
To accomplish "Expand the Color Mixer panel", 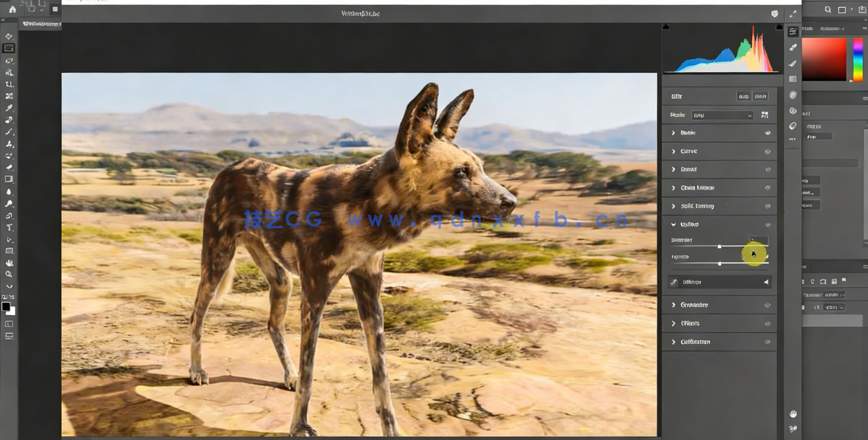I will tap(673, 188).
